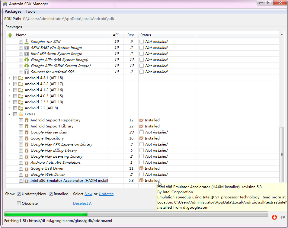The image size is (288, 228).
Task: Click the folder icon of Android 4.1.2 (API 16)
Action: click(x=21, y=90)
